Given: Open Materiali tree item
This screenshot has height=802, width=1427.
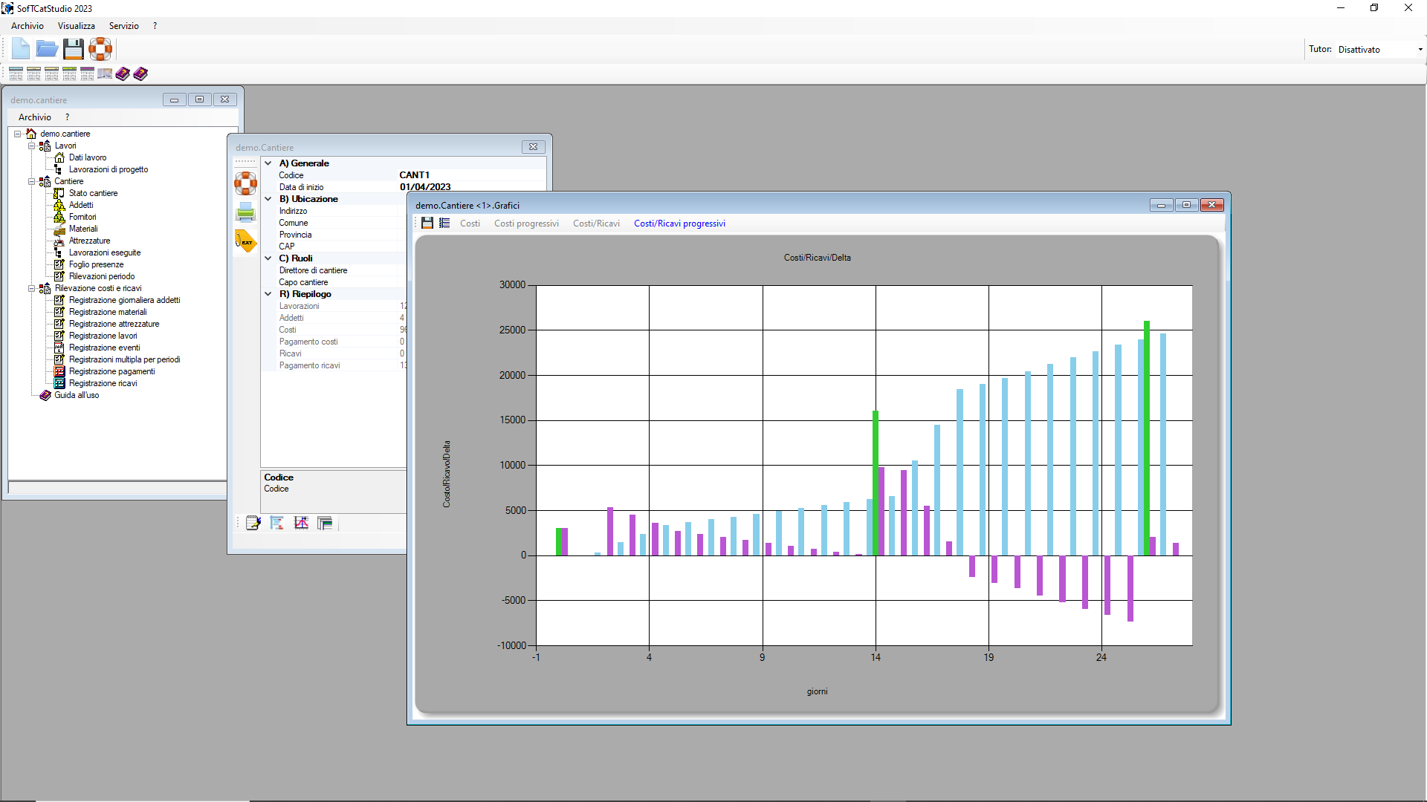Looking at the screenshot, I should coord(83,229).
